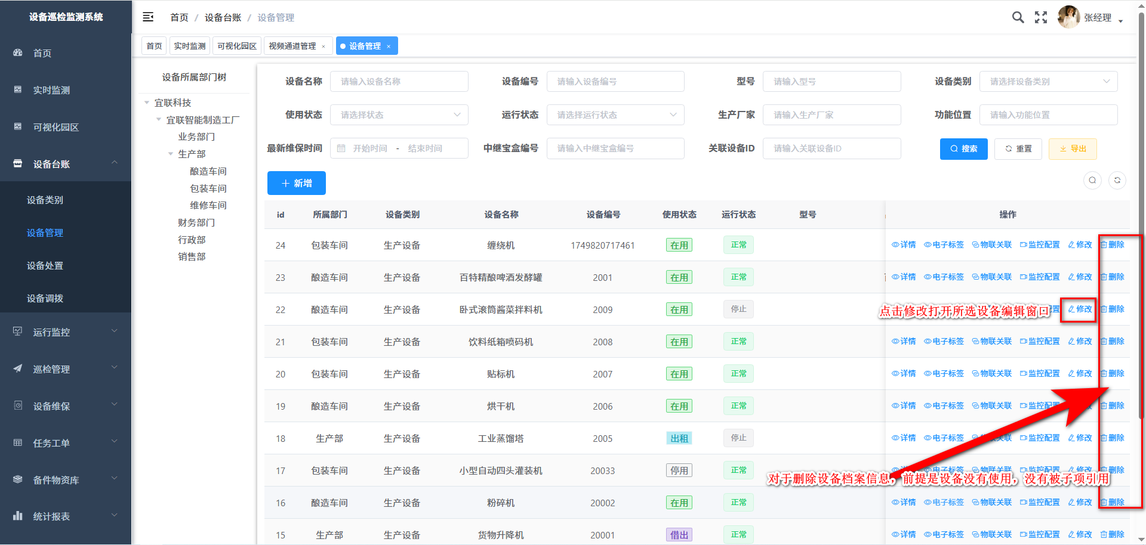Click 张经理 user avatar
The image size is (1146, 545).
[1068, 17]
